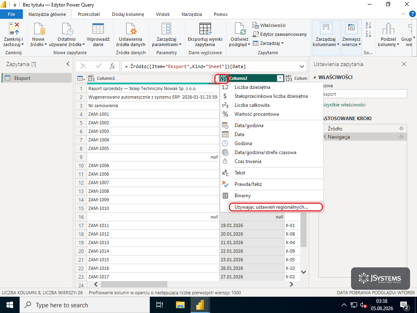Screen dimensions: 417x313
Task: Click gear icon of Źródło step
Action: coord(401,128)
